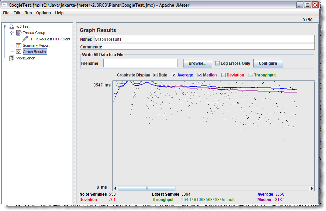Enable the Deviation graph checkbox
This screenshot has width=326, height=211.
pos(223,75)
